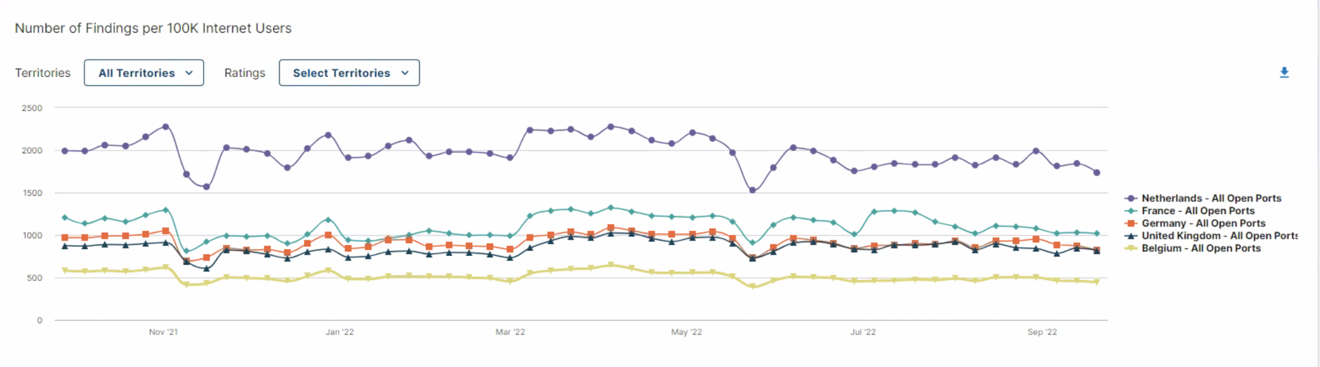Click the blue download chart icon

click(x=1284, y=72)
